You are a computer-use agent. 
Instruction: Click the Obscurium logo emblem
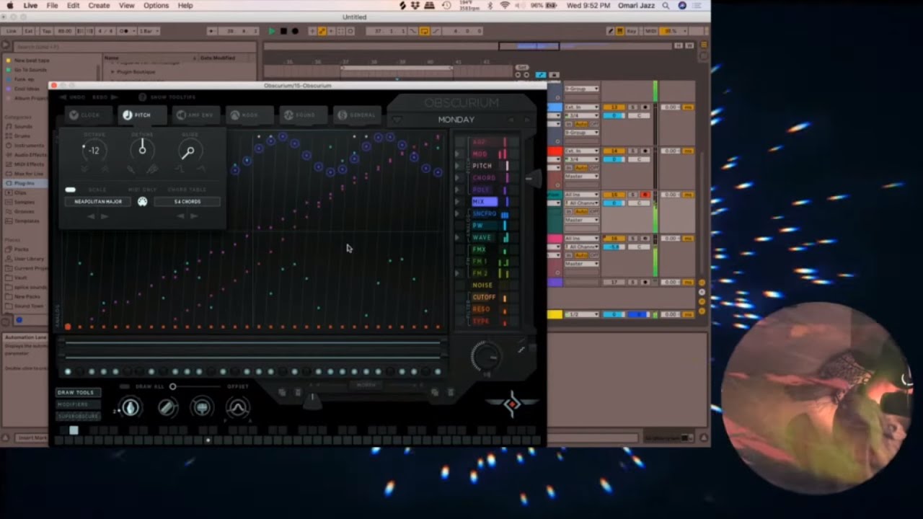[x=512, y=404]
